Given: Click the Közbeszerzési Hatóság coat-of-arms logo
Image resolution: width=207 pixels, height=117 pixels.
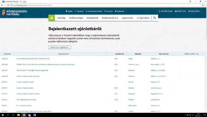Looking at the screenshot, I should pos(4,12).
